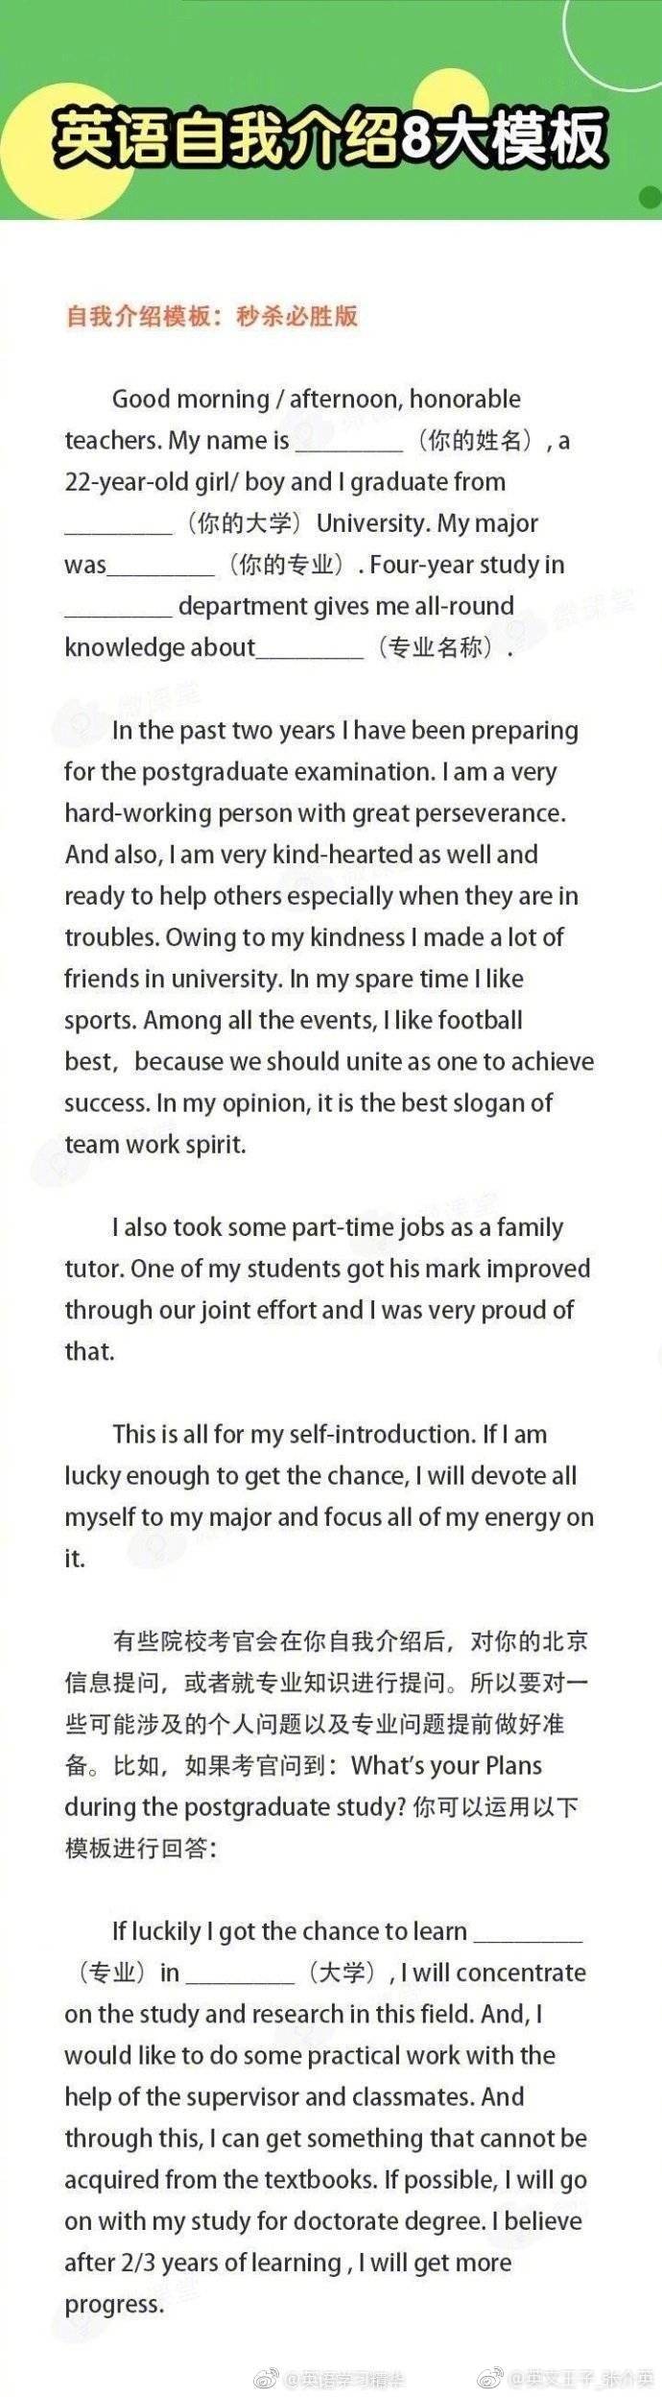Image resolution: width=662 pixels, height=2397 pixels.
Task: Click the blank after "chance to learn"
Action: coord(529,1934)
